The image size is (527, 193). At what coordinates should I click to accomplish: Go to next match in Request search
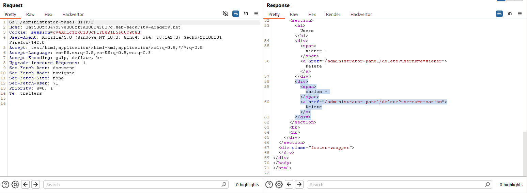point(35,185)
